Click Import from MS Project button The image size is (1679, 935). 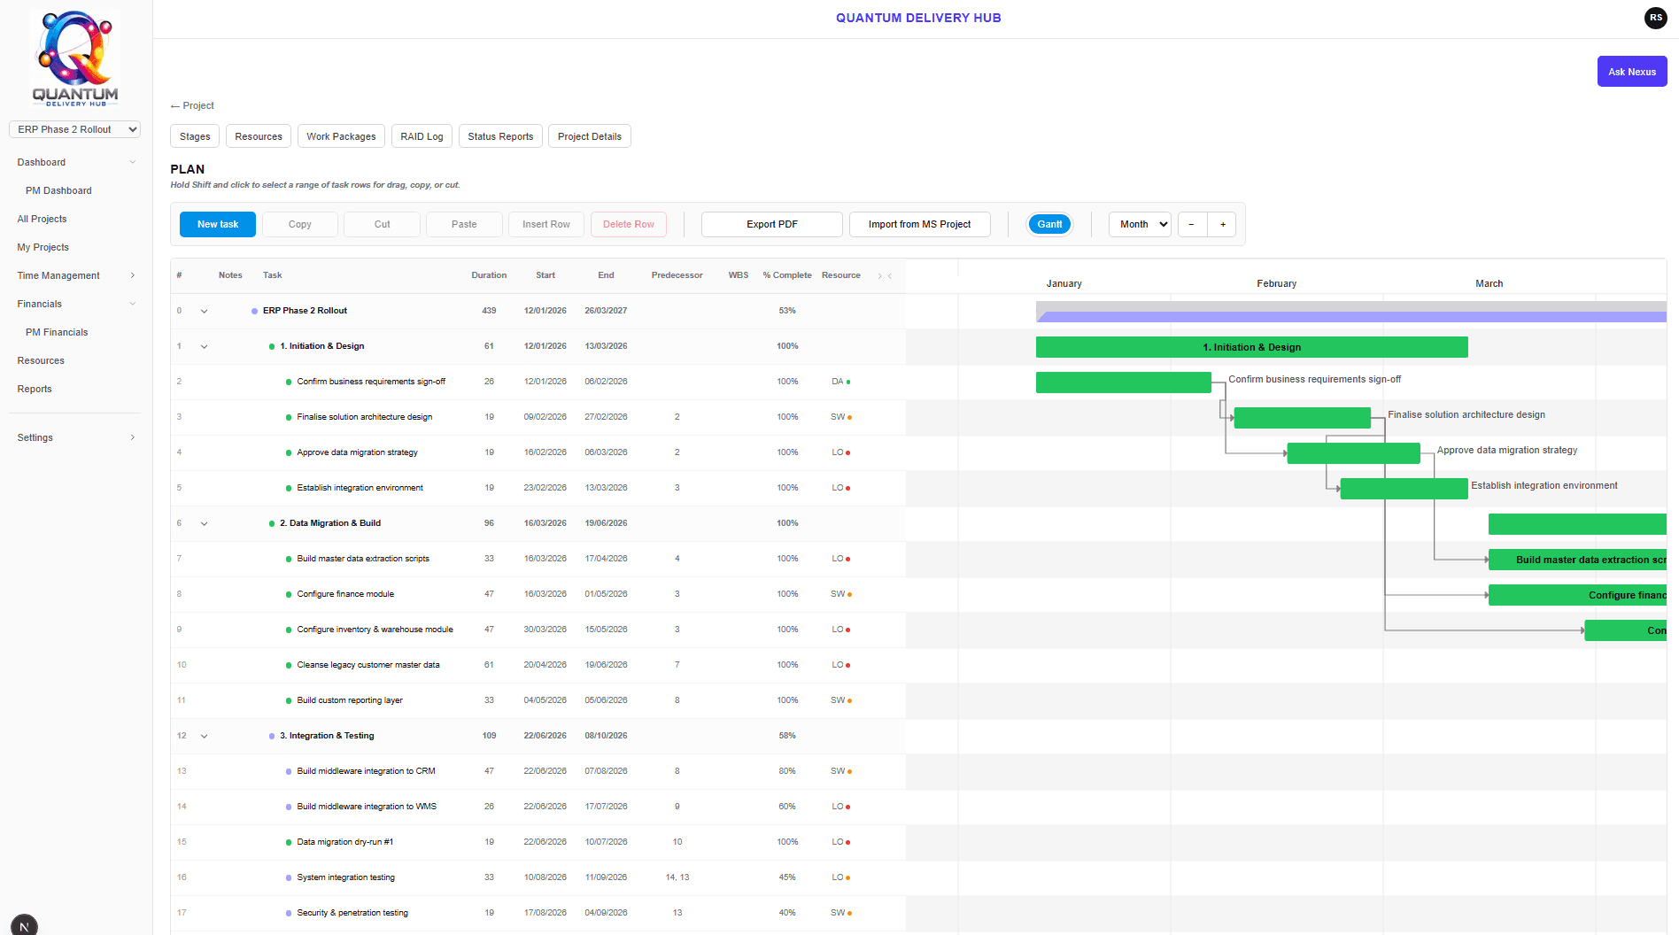(x=919, y=224)
